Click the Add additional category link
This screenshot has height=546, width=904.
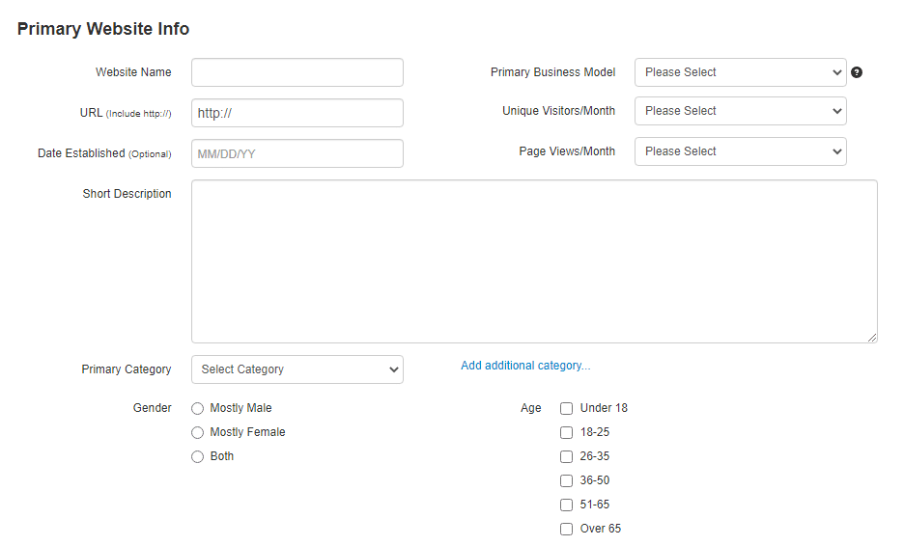click(x=525, y=366)
